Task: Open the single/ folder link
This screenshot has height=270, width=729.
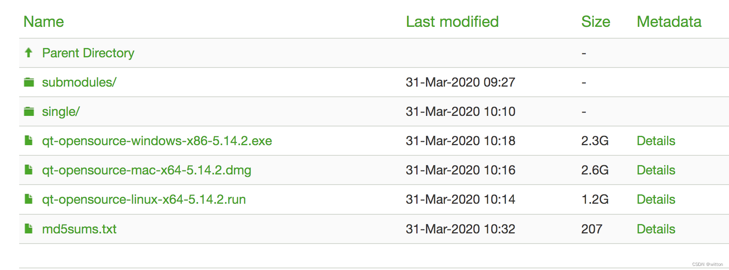Action: pyautogui.click(x=61, y=111)
